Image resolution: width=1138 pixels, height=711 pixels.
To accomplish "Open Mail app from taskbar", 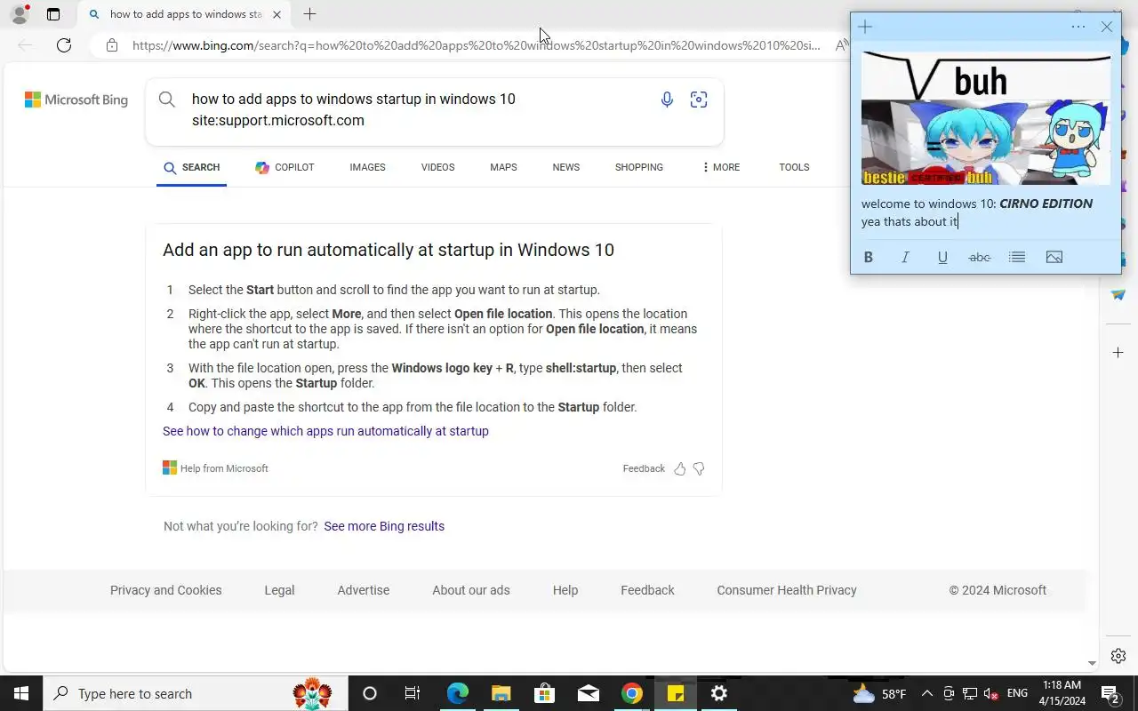I will [588, 693].
